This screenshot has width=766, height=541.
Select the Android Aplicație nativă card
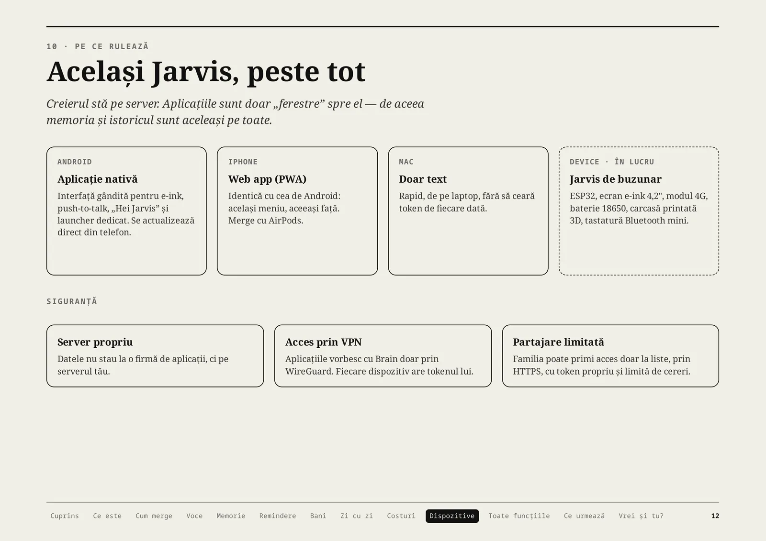tap(126, 211)
